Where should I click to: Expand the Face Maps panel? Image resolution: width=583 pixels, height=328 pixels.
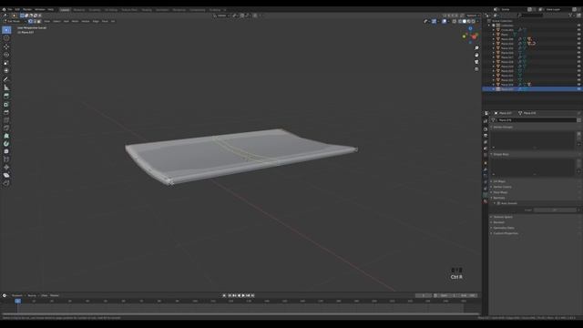click(500, 192)
